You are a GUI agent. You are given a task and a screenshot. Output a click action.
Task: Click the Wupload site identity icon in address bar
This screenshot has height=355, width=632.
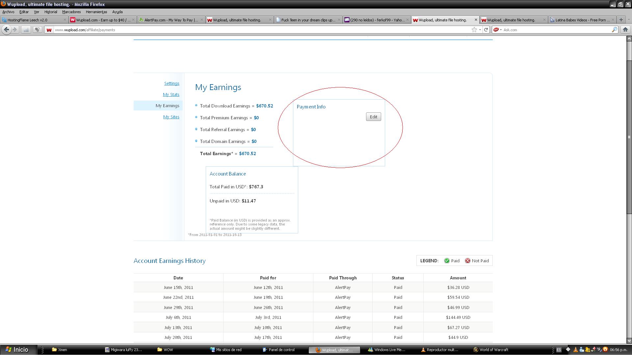click(x=49, y=30)
